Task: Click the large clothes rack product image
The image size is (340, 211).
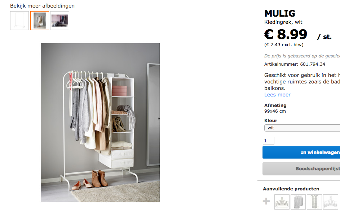Action: [x=100, y=122]
